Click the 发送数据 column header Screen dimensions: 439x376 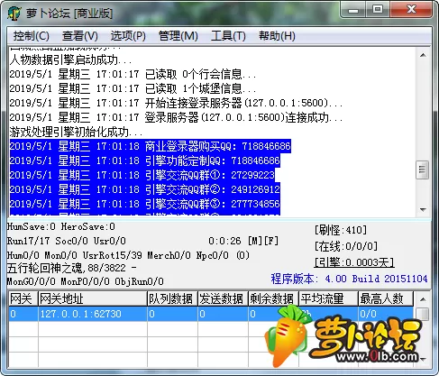[x=223, y=298]
